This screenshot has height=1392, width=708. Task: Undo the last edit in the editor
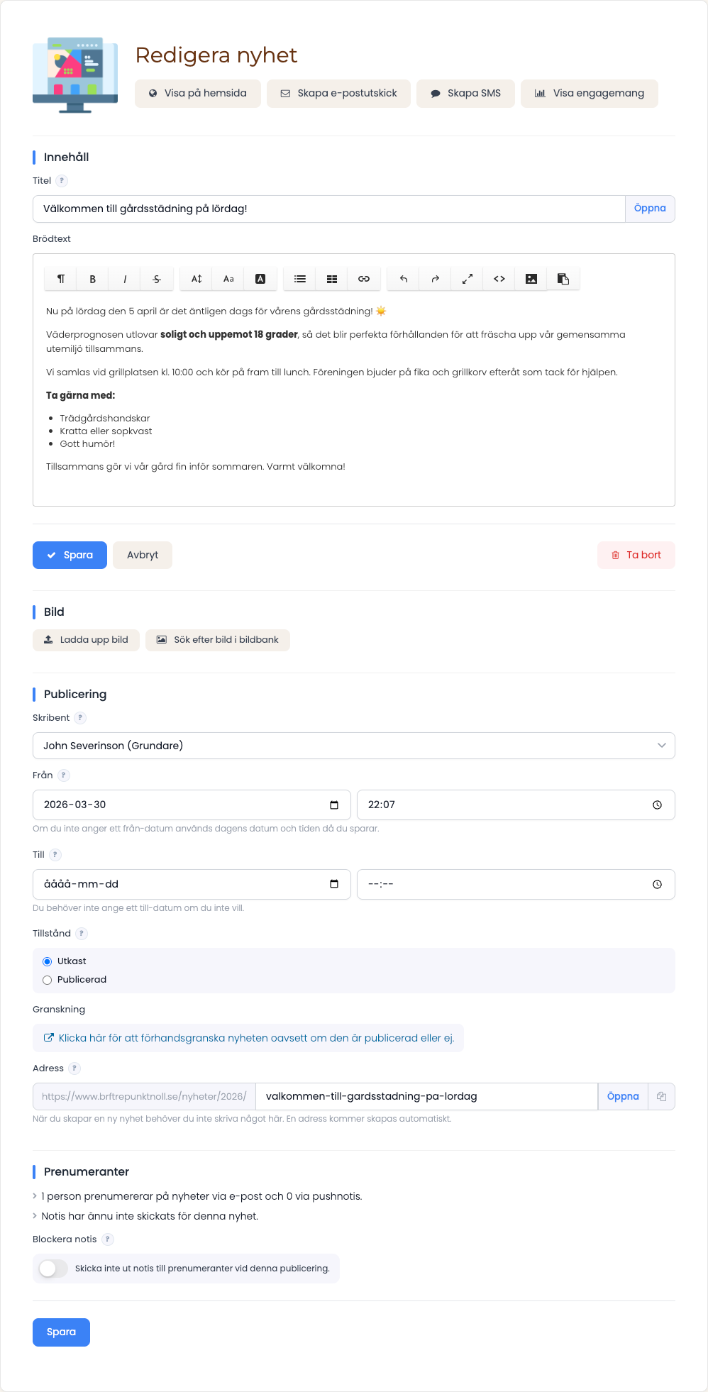point(403,279)
